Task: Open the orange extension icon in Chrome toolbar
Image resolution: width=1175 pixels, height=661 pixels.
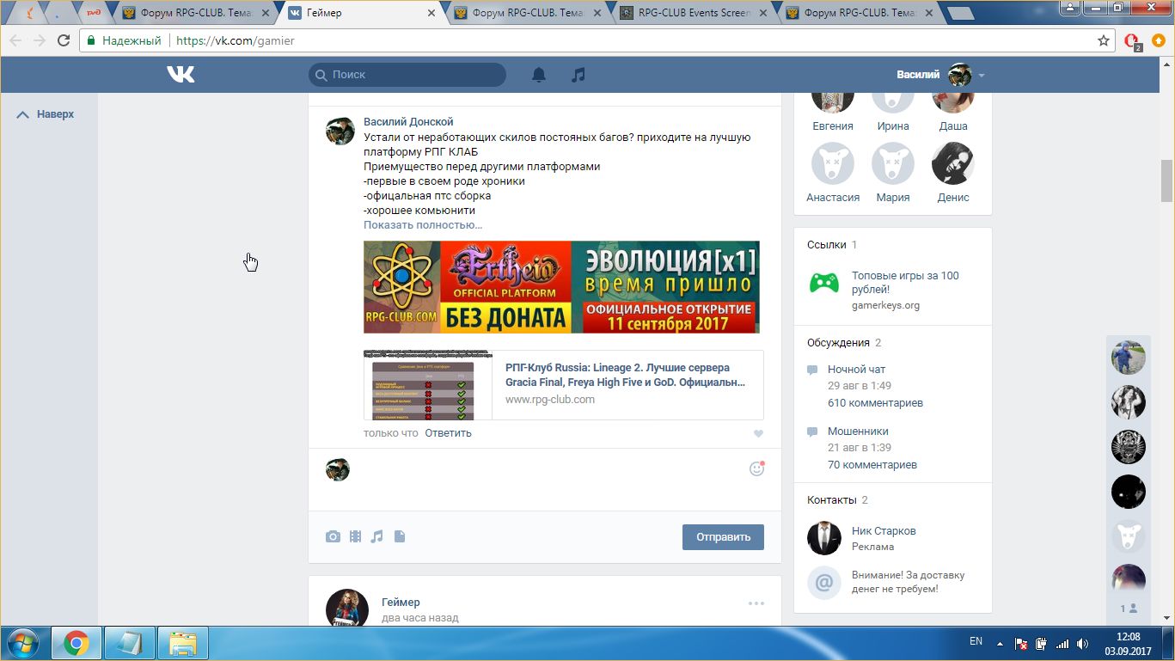Action: 1159,40
